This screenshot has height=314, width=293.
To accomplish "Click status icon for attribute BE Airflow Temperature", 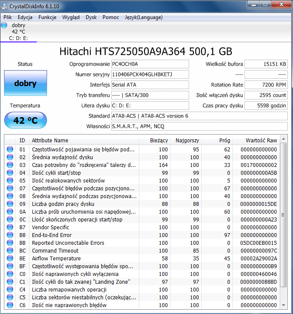I will 10,259.
